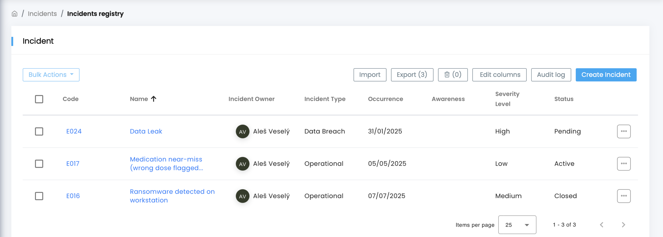Check the box for incident E024
663x237 pixels.
39,131
